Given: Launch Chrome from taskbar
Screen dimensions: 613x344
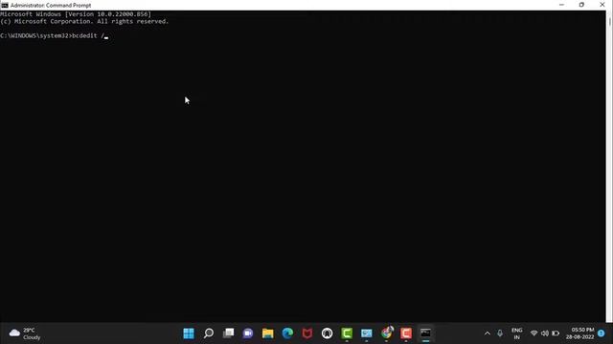Looking at the screenshot, I should (x=387, y=333).
